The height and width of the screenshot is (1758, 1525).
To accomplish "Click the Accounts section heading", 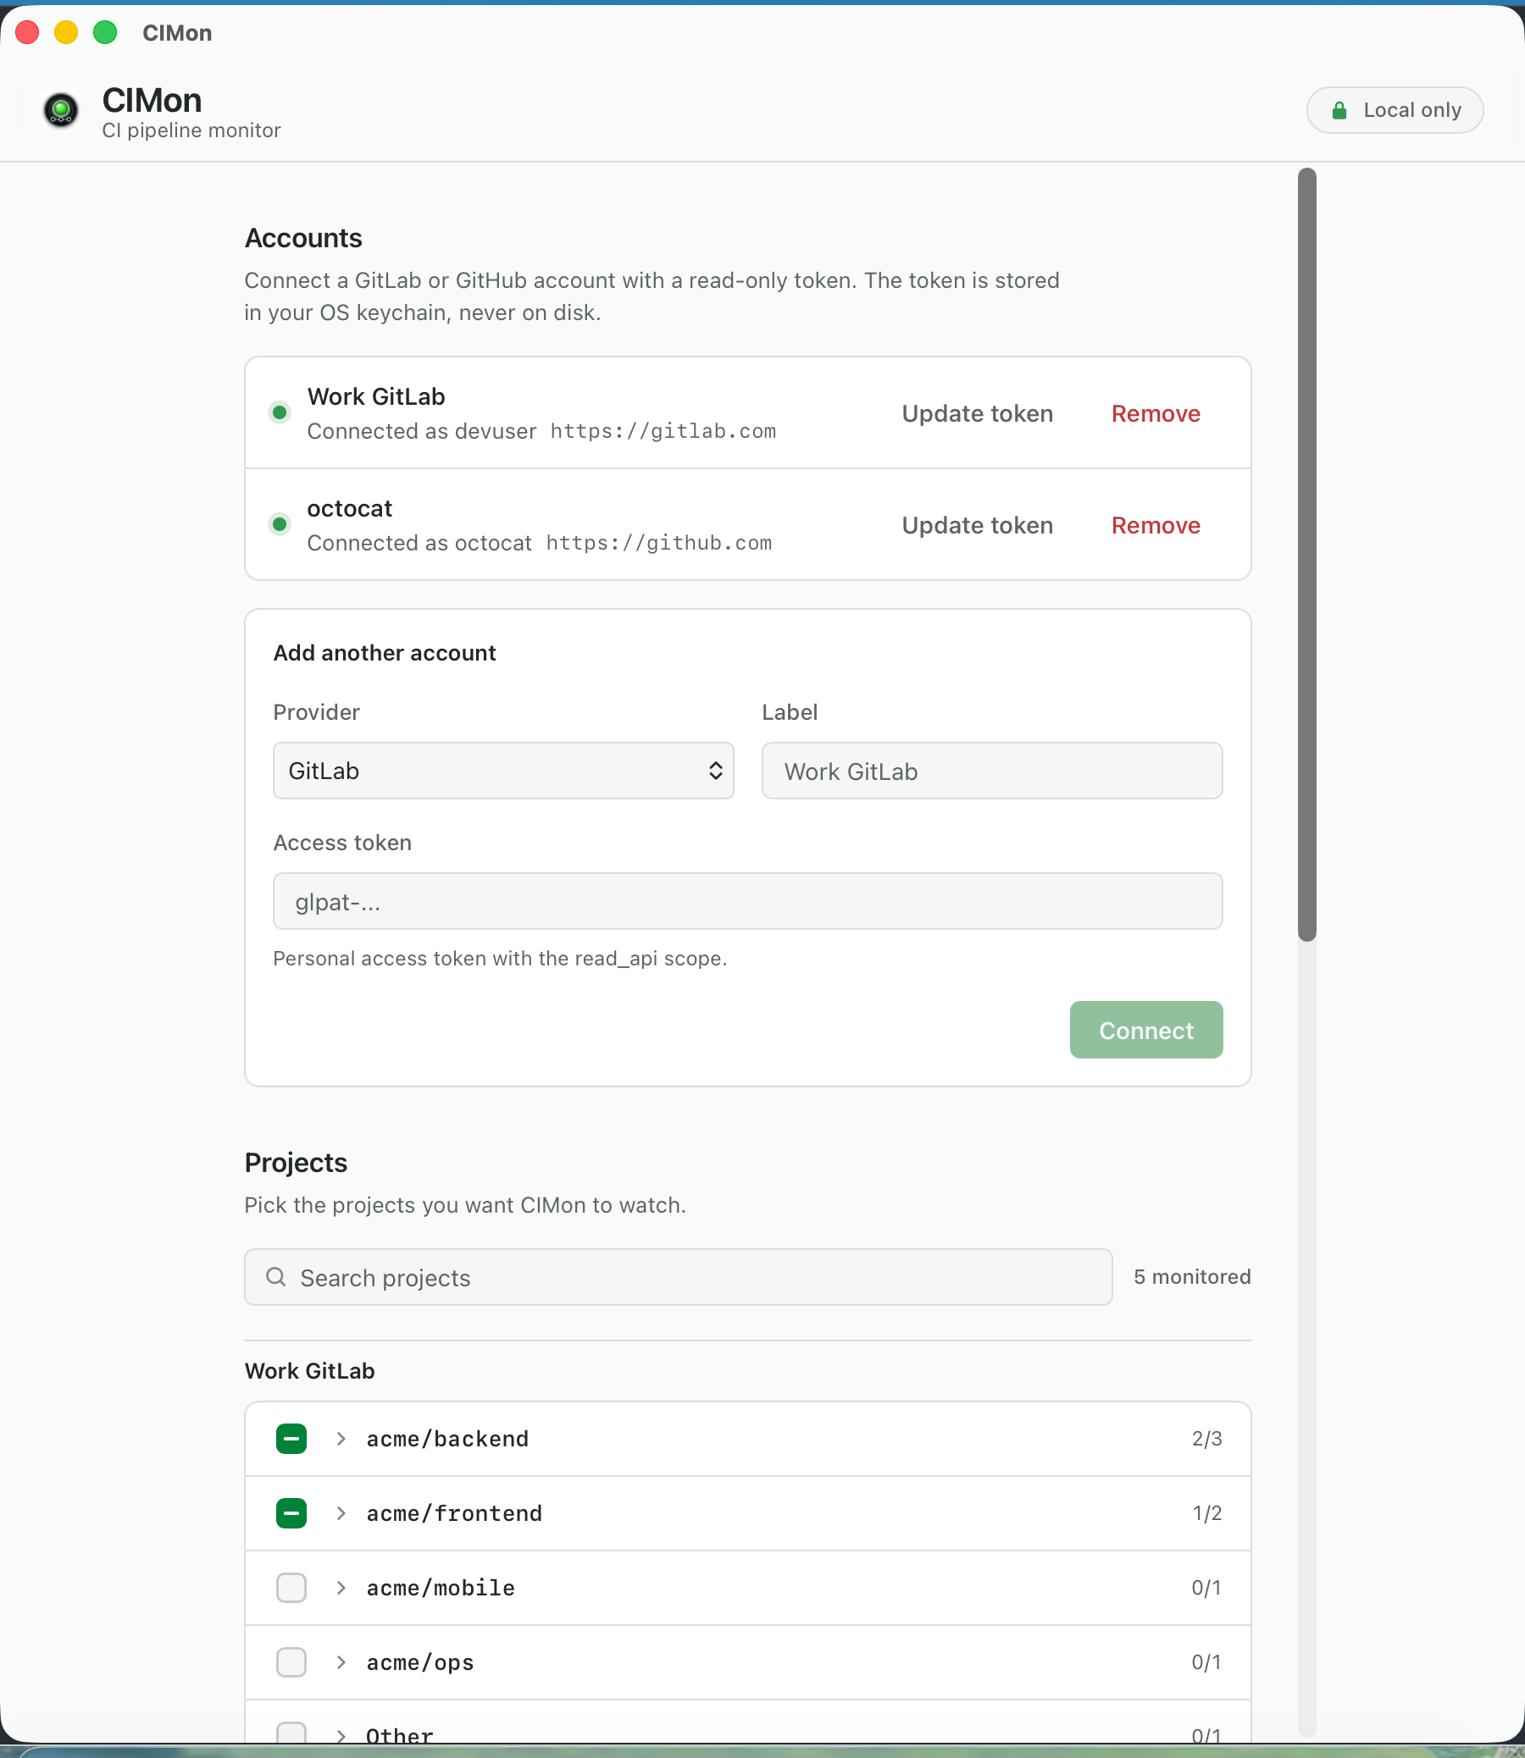I will coord(304,238).
